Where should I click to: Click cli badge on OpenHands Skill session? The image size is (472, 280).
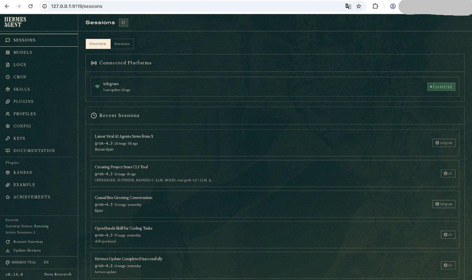click(x=448, y=235)
